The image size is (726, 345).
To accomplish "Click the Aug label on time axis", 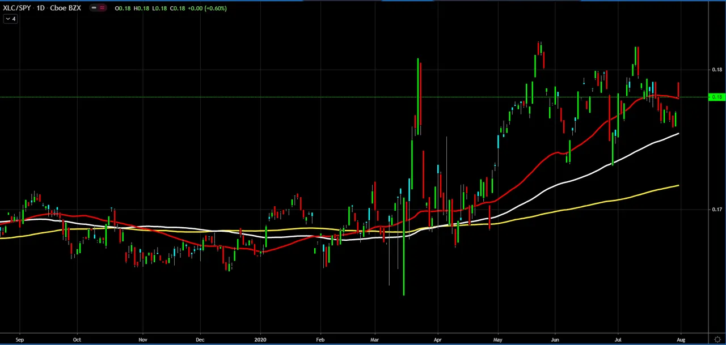I will coord(681,339).
